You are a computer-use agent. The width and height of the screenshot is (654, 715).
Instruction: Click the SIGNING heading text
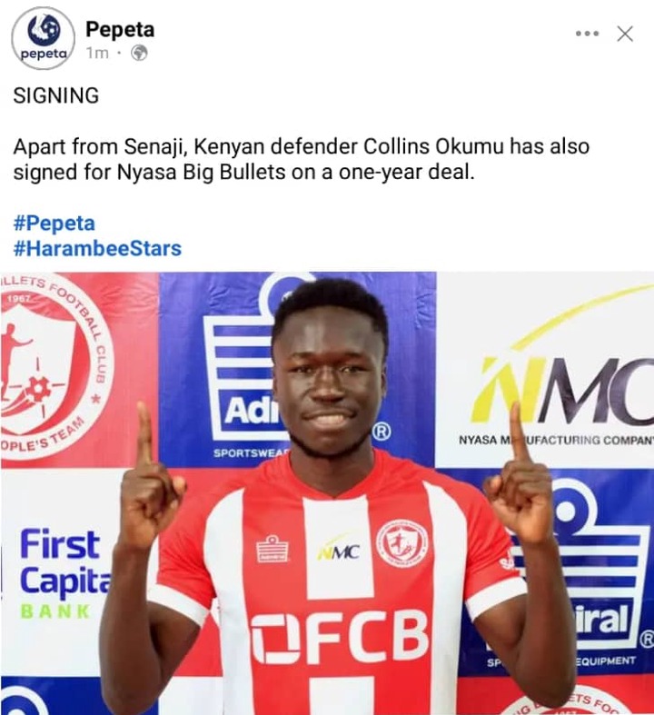pyautogui.click(x=56, y=95)
